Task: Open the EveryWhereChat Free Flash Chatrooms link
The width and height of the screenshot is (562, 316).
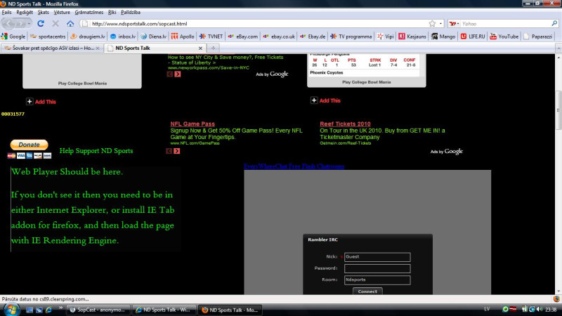Action: [294, 166]
